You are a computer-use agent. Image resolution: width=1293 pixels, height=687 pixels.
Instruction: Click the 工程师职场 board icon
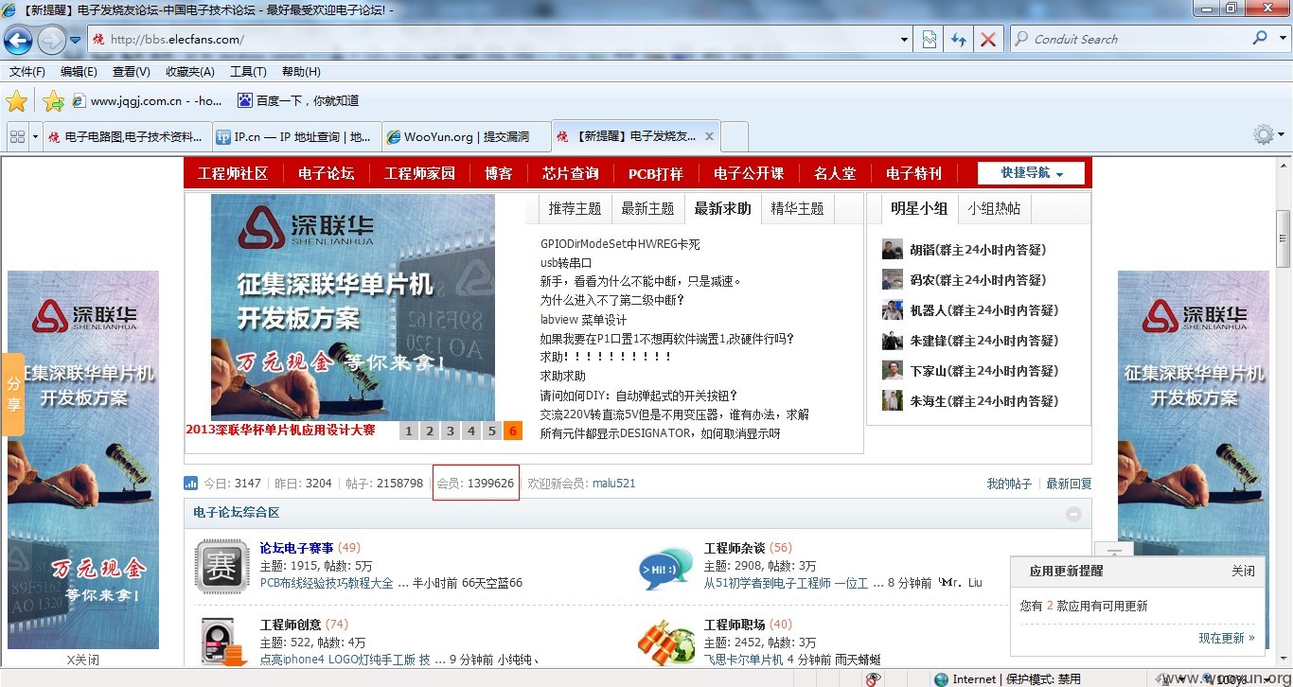(665, 642)
